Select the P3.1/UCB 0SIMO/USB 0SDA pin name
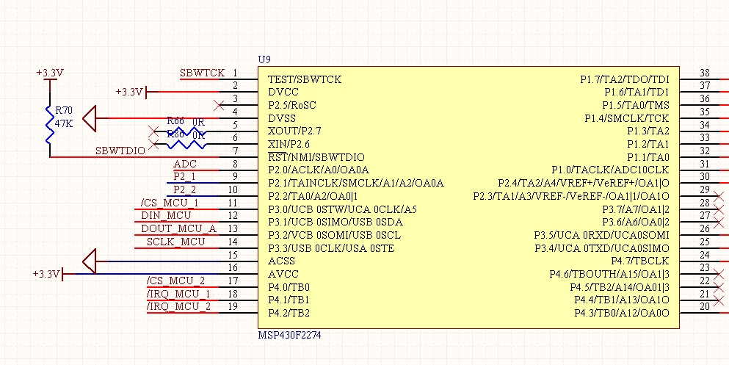The height and width of the screenshot is (365, 729). 336,223
